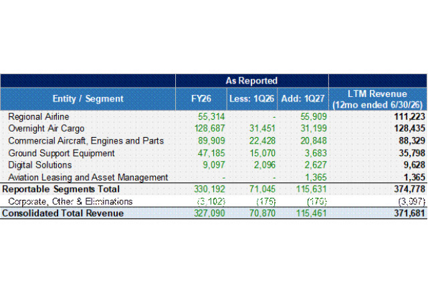
Task: Click the 1Q27 value 2,627
Action: pyautogui.click(x=316, y=165)
